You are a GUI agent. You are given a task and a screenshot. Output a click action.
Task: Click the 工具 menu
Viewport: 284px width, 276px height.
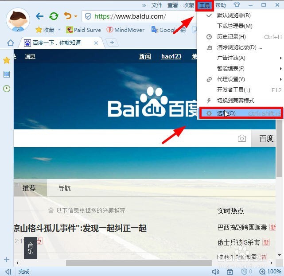point(205,5)
